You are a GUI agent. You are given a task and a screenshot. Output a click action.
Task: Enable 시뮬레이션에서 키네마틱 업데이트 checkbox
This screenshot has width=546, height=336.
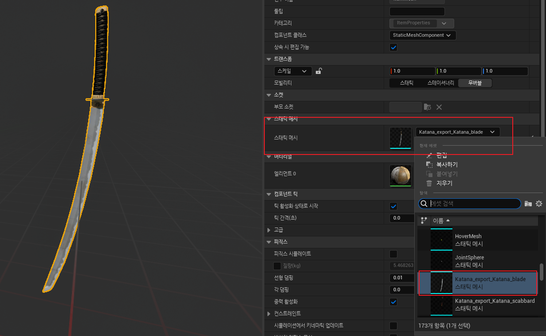coord(393,326)
